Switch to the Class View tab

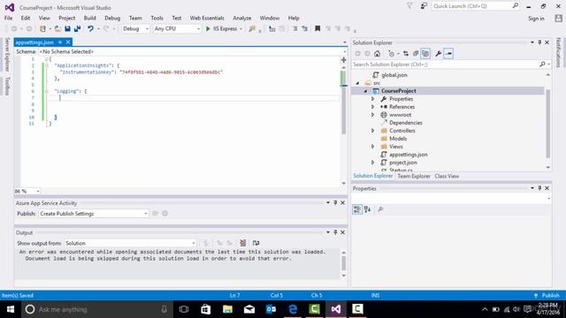pos(447,176)
